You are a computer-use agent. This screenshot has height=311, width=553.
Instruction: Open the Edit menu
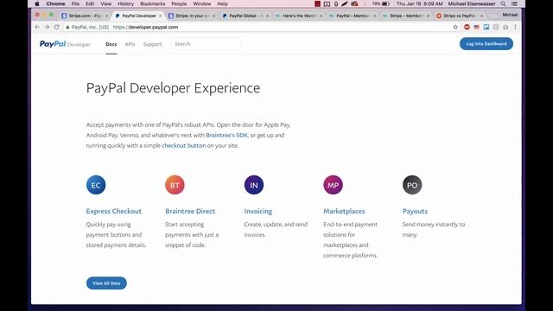[90, 3]
